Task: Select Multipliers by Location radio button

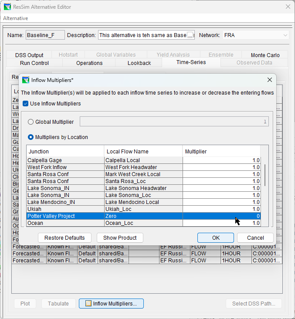Action: pyautogui.click(x=31, y=137)
